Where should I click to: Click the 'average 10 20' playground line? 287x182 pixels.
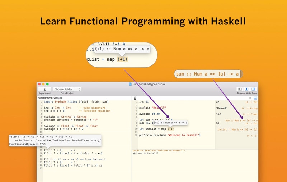(149, 114)
